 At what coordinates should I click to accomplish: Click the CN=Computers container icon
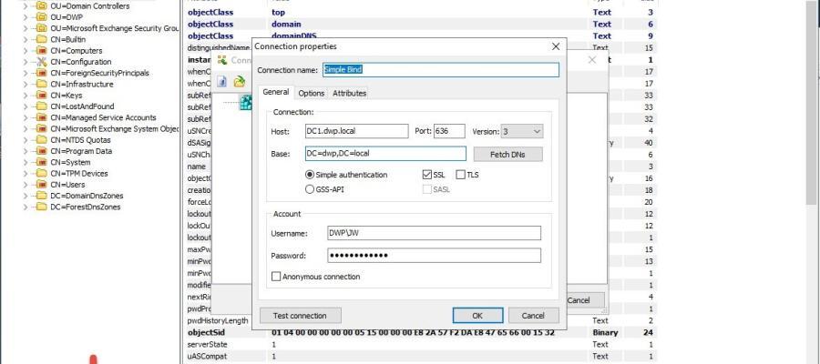(x=40, y=51)
